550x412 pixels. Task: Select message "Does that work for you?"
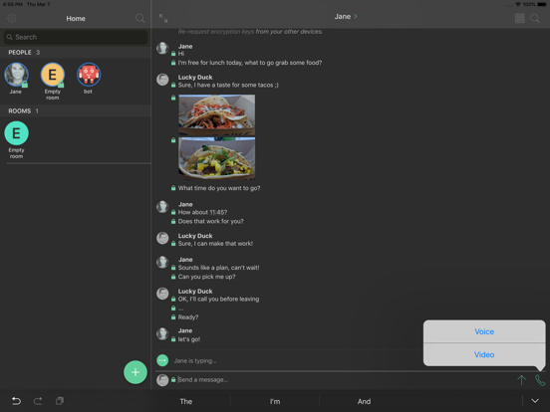click(210, 221)
